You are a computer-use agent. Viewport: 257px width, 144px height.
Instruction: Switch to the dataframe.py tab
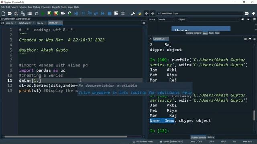[25, 23]
